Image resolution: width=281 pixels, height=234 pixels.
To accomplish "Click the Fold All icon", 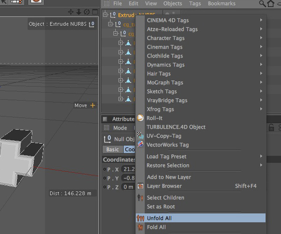I will pos(140,227).
